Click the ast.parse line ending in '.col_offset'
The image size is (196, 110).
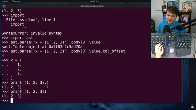(63, 51)
